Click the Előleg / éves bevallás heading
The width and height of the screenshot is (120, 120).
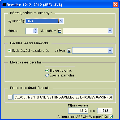(x=26, y=62)
